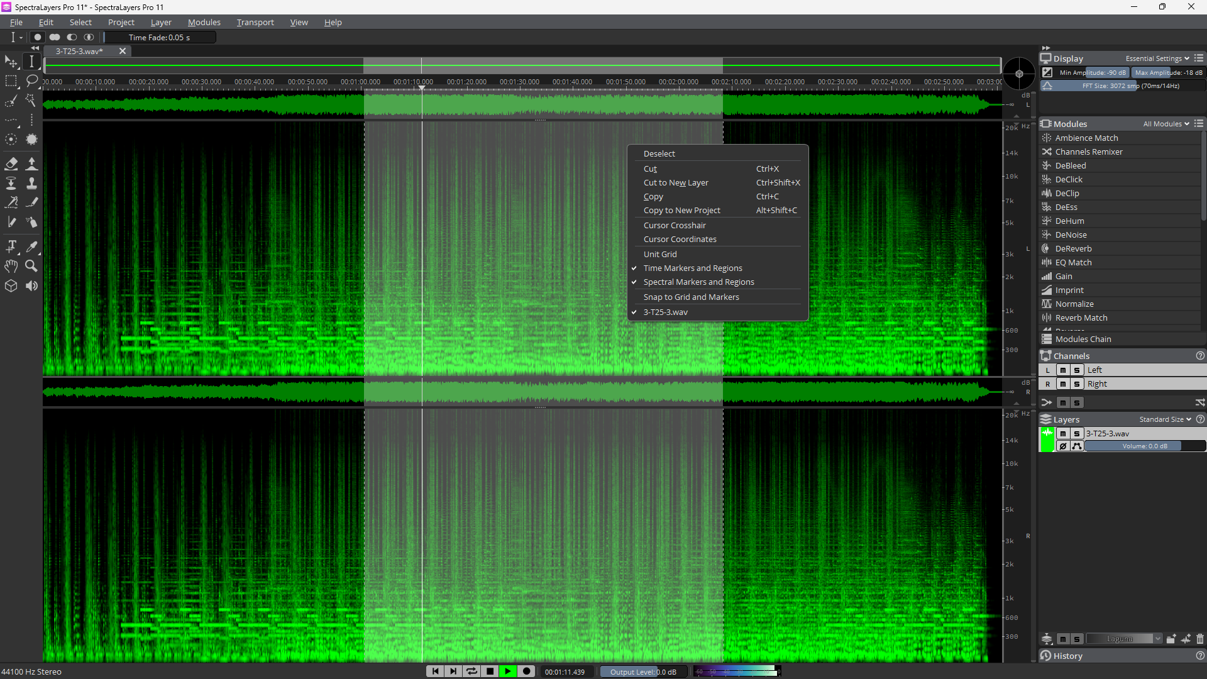The width and height of the screenshot is (1207, 679).
Task: Open Modules Chain
Action: 1083,339
